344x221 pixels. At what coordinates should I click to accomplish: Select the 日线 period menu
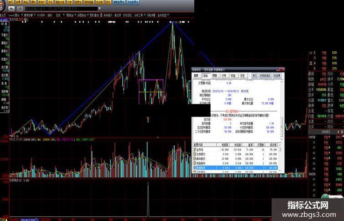(58, 15)
